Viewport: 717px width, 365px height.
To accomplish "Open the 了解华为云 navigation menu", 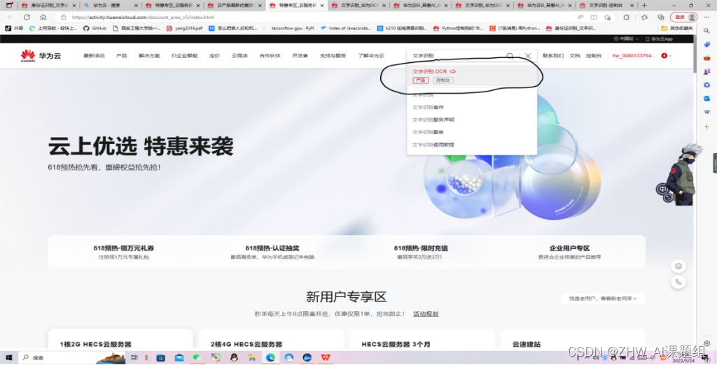I will pyautogui.click(x=371, y=56).
